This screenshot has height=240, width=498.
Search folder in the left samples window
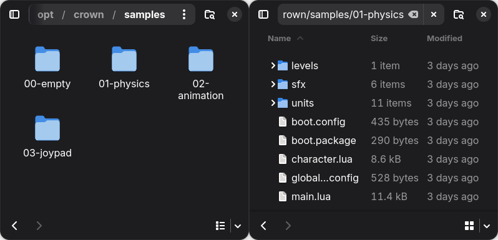click(x=210, y=14)
